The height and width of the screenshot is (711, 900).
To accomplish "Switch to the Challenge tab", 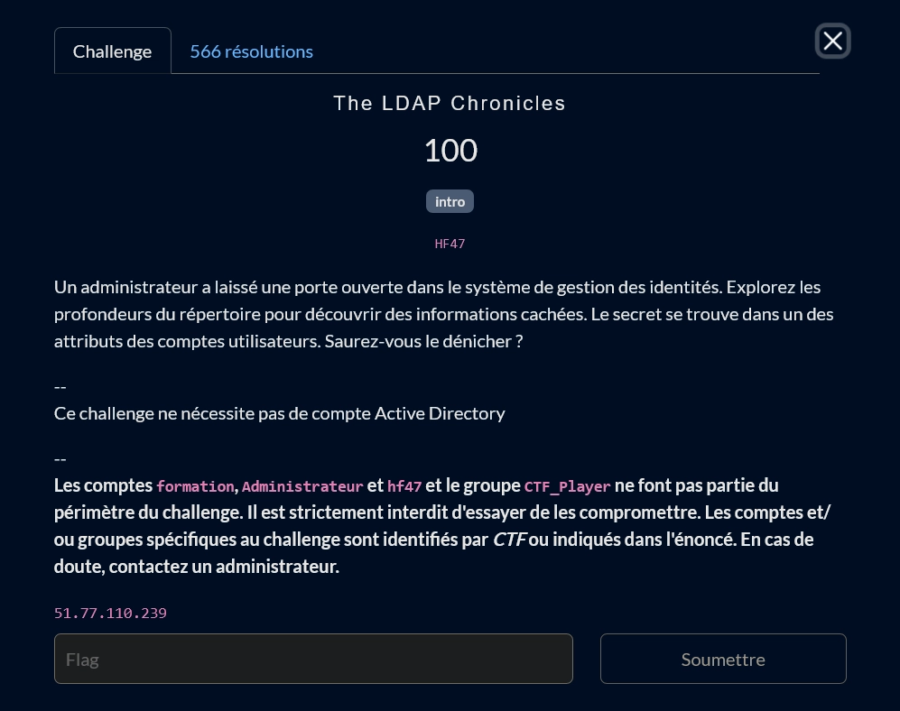I will (112, 51).
